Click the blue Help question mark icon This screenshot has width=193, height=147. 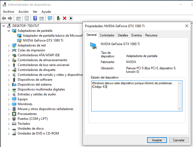(35, 18)
